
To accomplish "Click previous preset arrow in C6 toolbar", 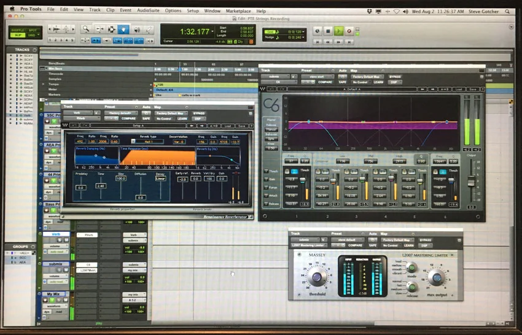I will [x=423, y=89].
